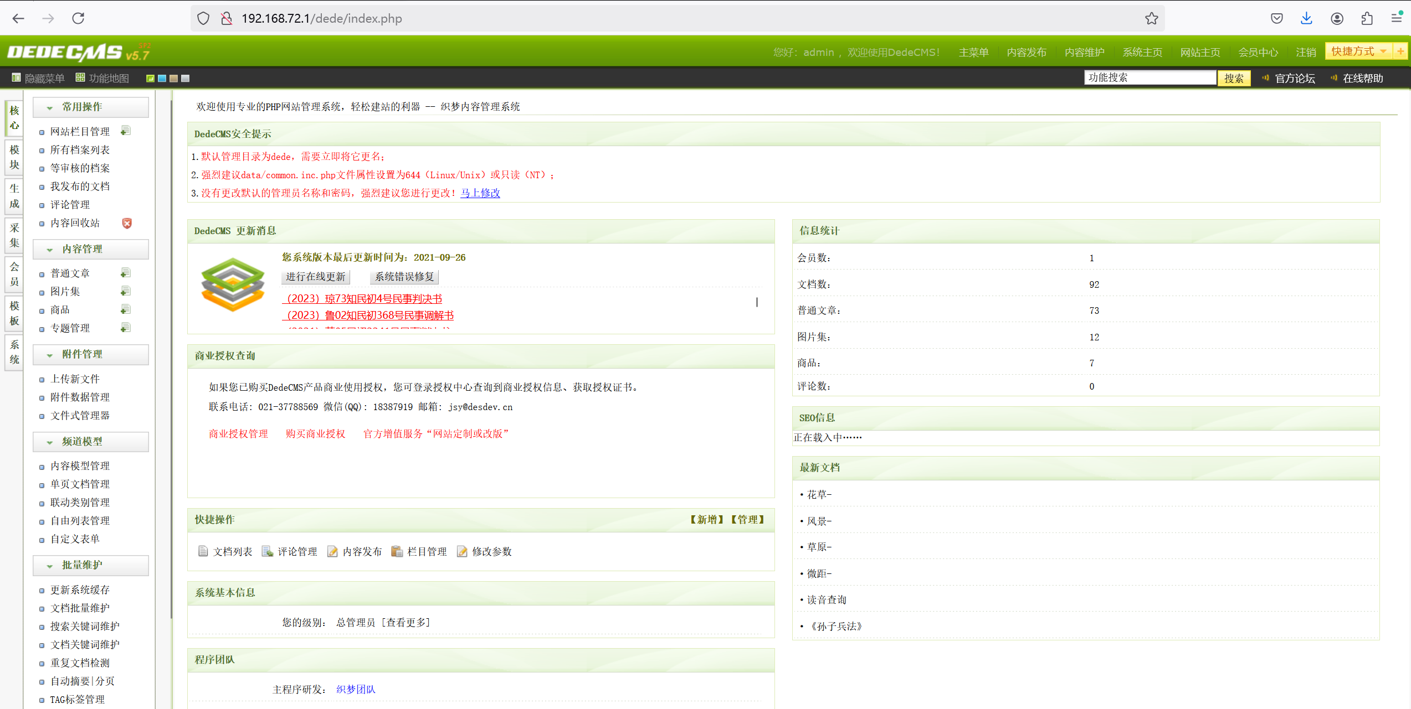
Task: Open 内容发布 in top navigation
Action: point(1027,52)
